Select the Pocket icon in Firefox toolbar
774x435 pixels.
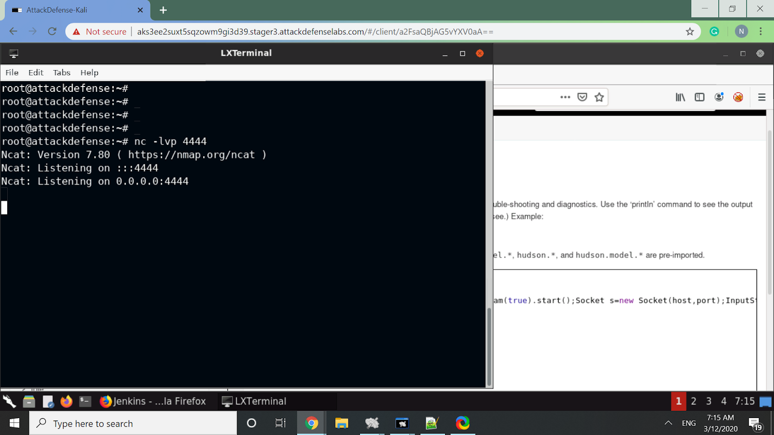tap(582, 97)
